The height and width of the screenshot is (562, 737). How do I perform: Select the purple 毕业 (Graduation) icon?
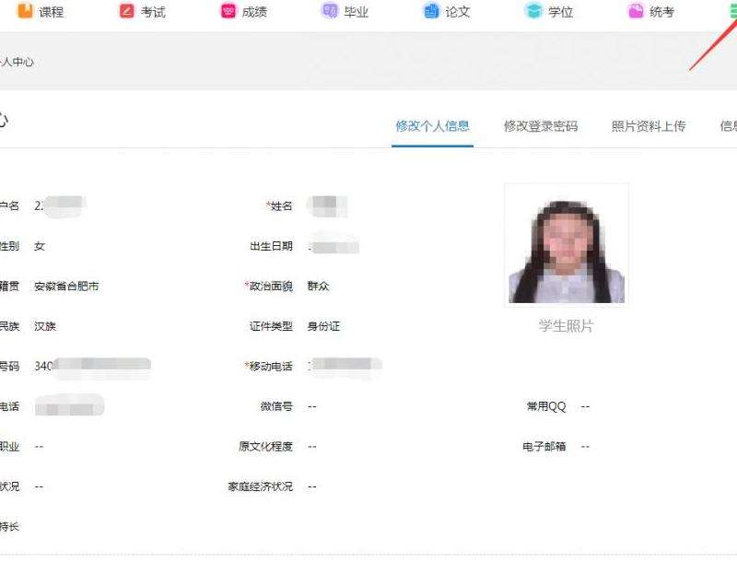pyautogui.click(x=329, y=11)
